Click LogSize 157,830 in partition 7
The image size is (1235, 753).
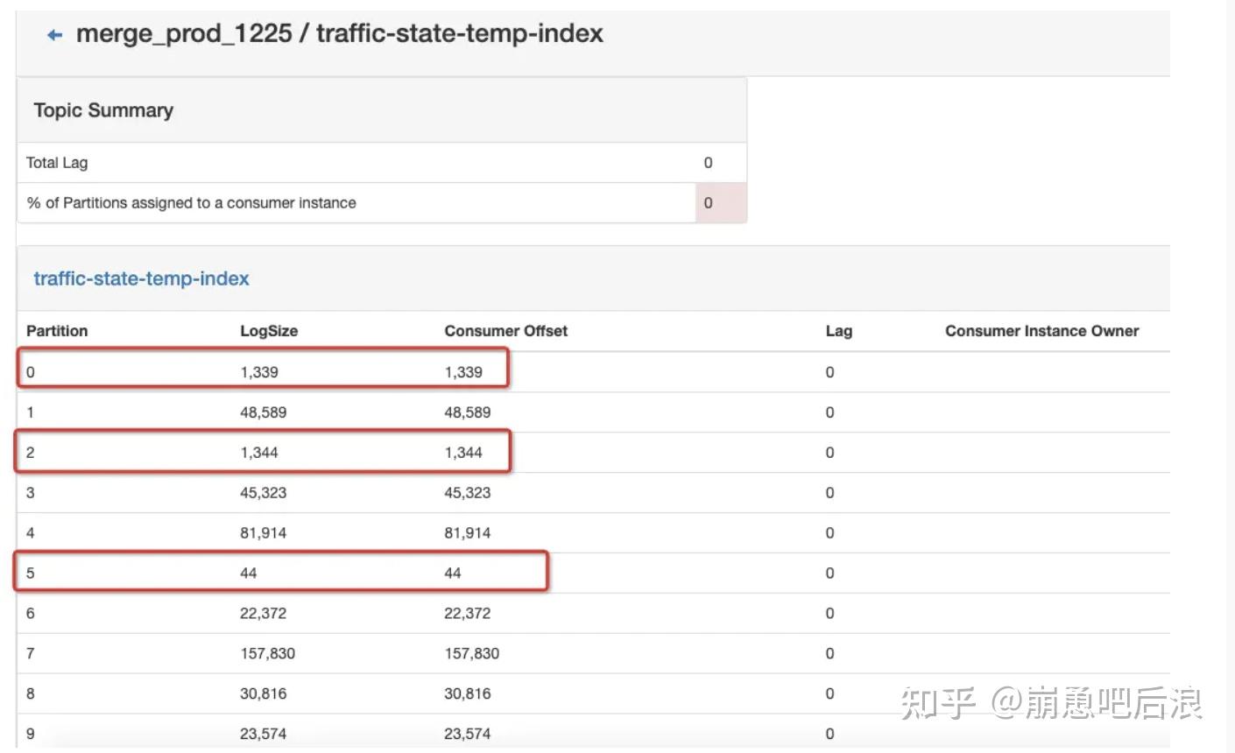pyautogui.click(x=267, y=654)
